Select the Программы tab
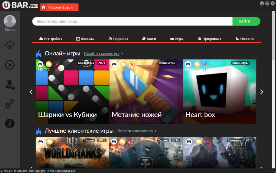 (x=209, y=39)
